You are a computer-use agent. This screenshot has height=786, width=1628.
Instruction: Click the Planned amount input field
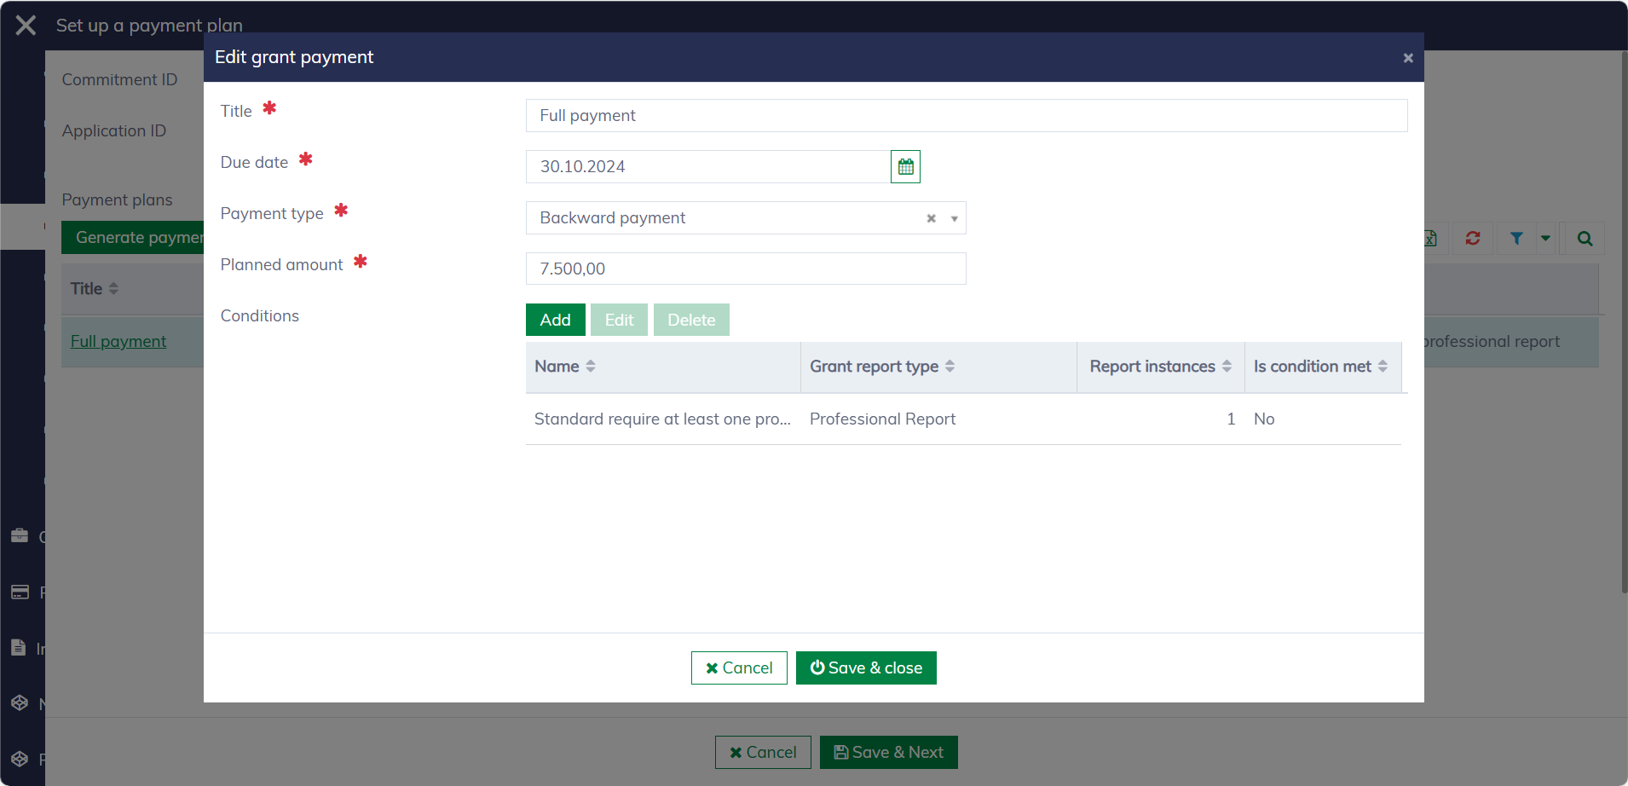tap(745, 269)
